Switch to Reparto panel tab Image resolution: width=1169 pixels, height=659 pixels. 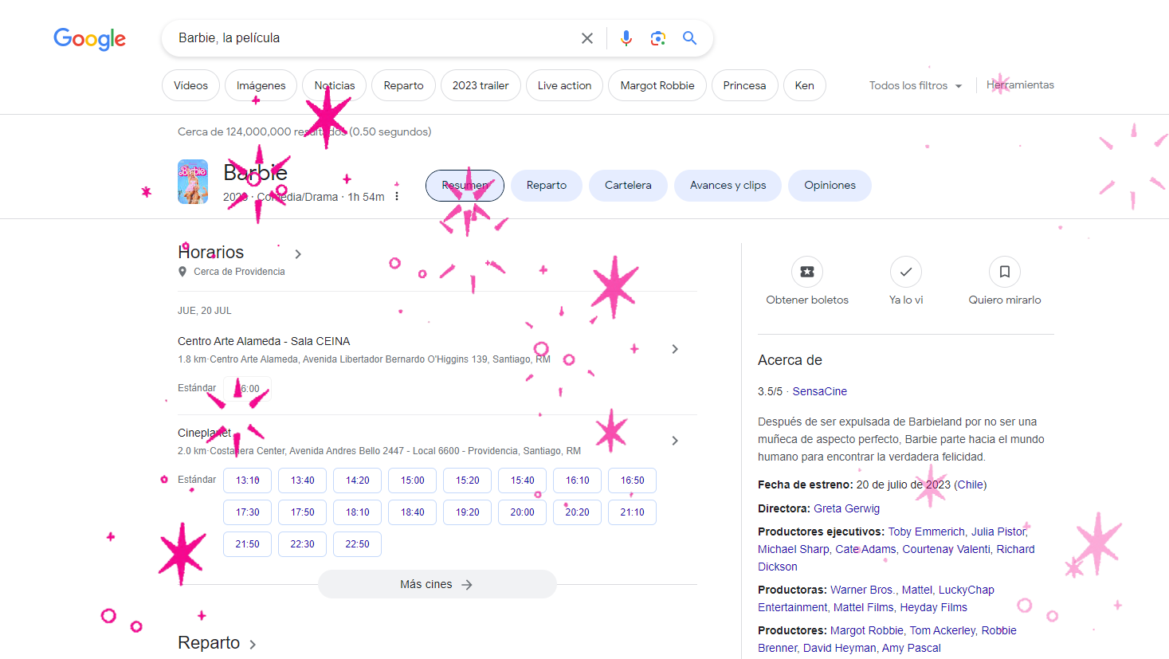click(x=547, y=186)
